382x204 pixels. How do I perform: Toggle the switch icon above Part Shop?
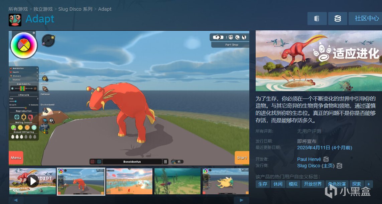coord(218,37)
